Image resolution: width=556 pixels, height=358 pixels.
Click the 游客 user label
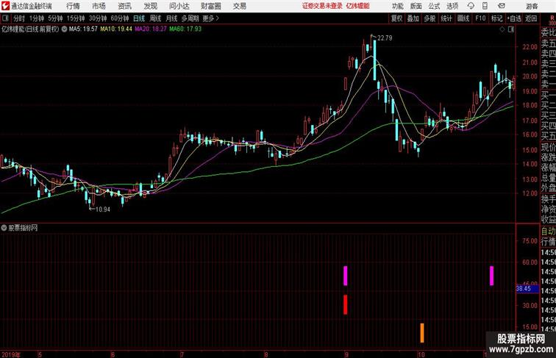point(532,6)
